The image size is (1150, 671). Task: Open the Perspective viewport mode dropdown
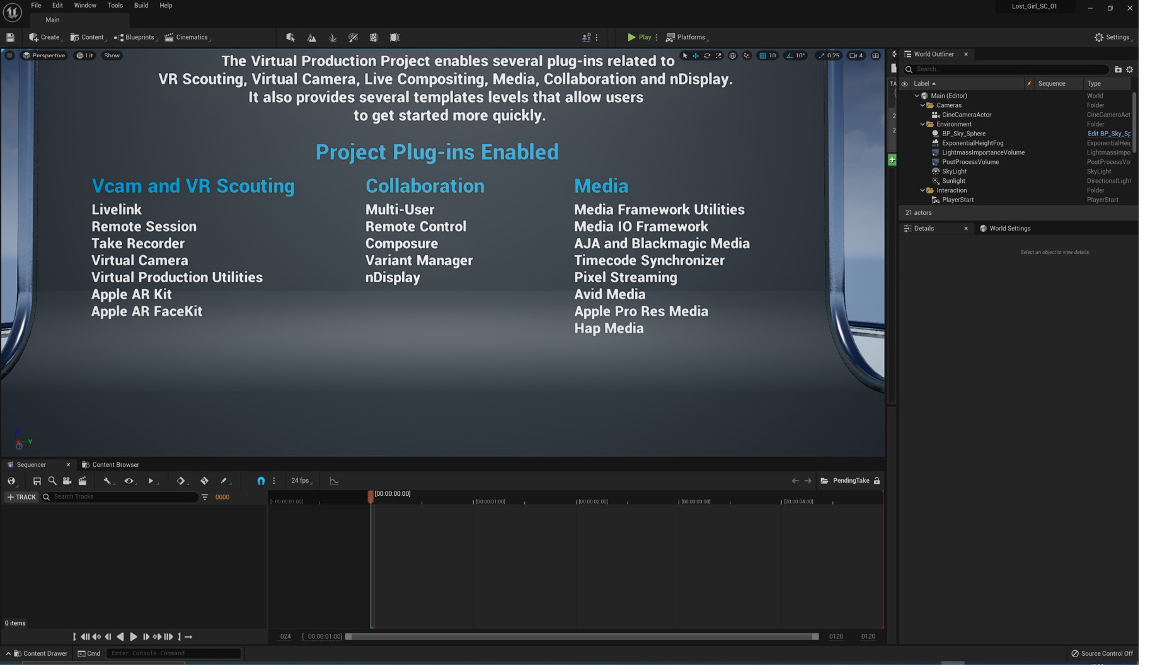point(43,55)
